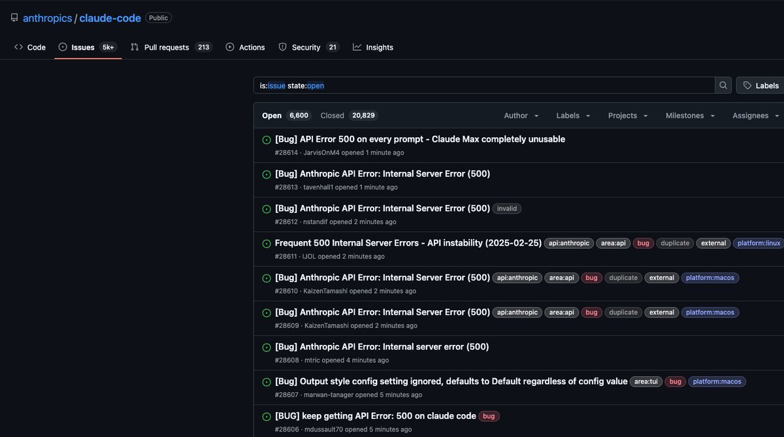The image size is (784, 437).
Task: Click the open-issue icon for #28609
Action: coord(267,313)
